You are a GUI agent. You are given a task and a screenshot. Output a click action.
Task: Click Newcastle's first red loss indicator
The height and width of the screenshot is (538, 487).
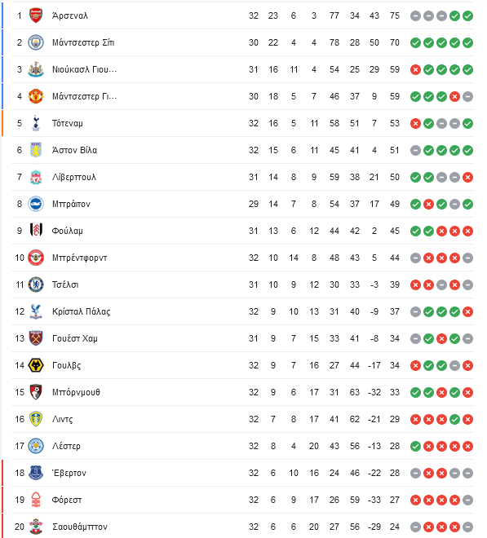coord(415,69)
